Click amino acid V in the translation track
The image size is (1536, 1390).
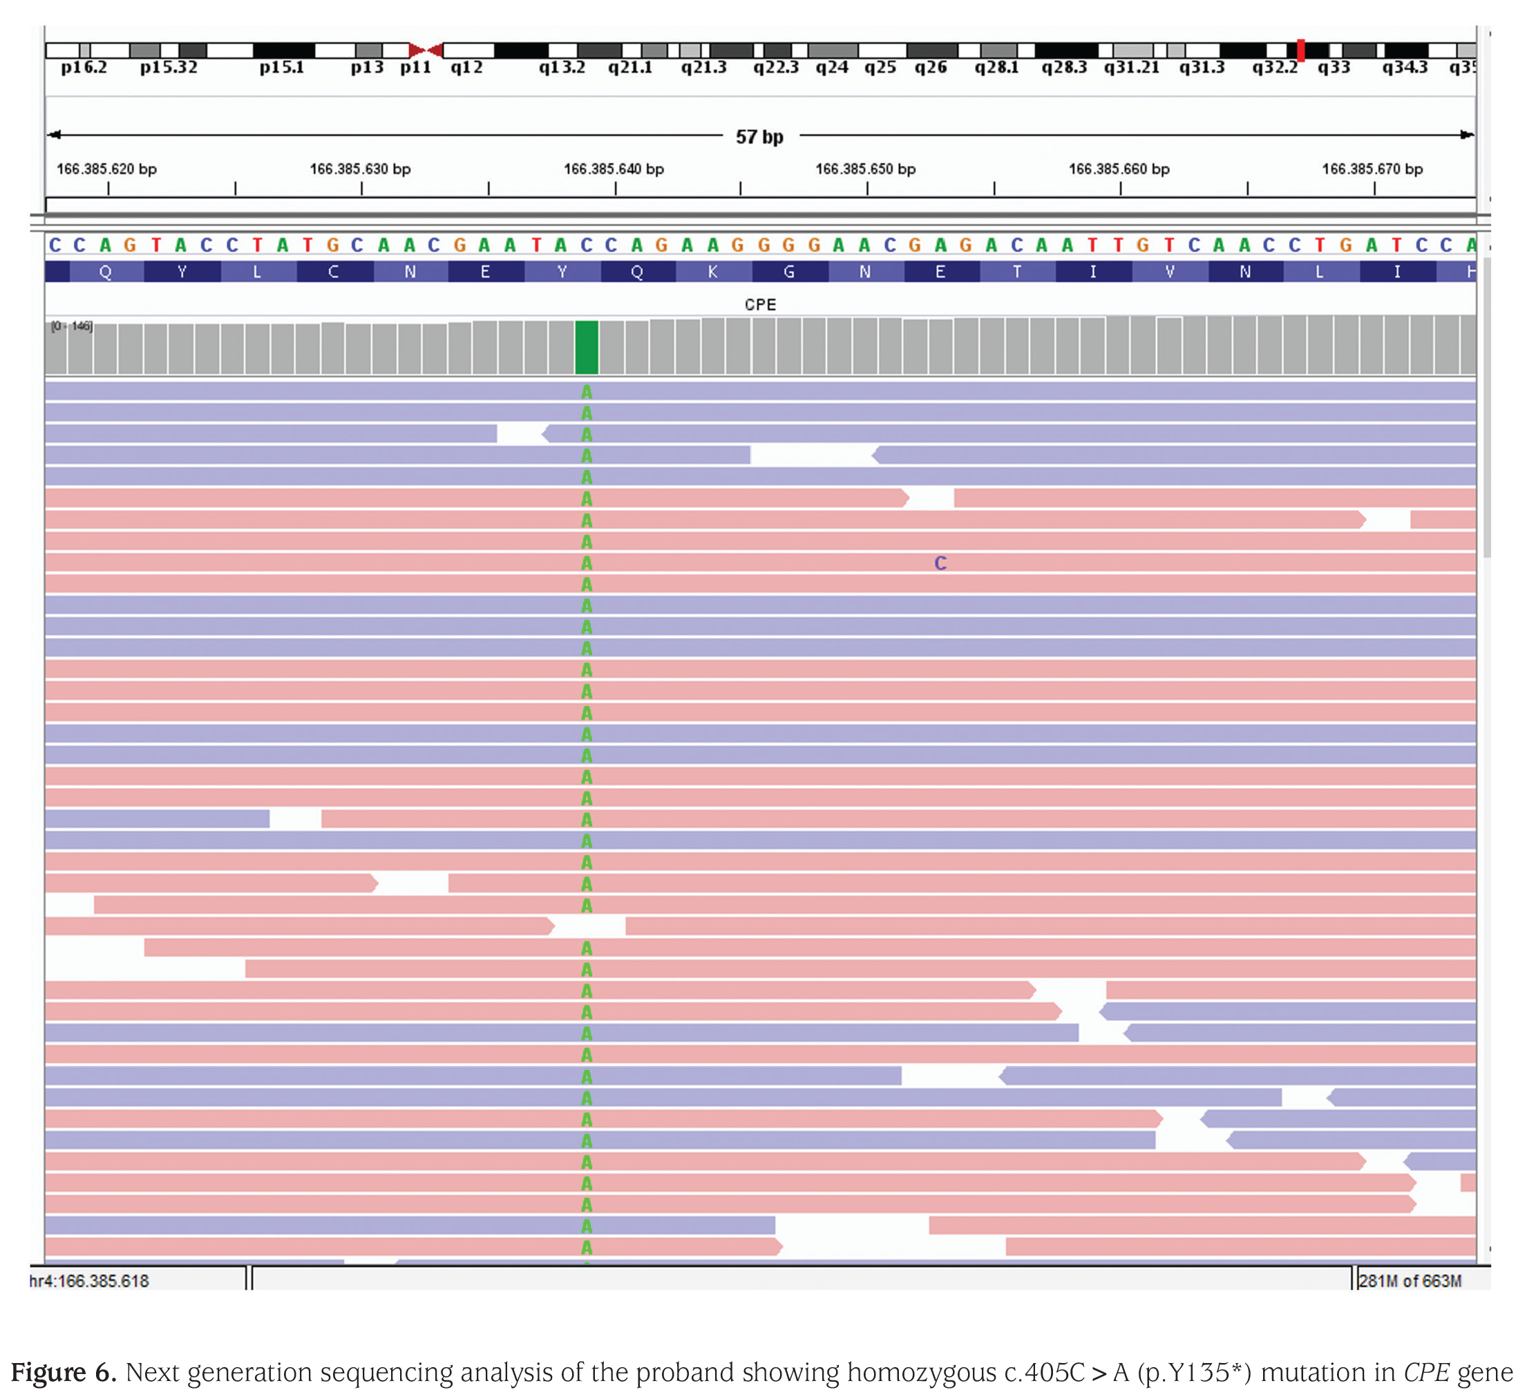click(1170, 272)
